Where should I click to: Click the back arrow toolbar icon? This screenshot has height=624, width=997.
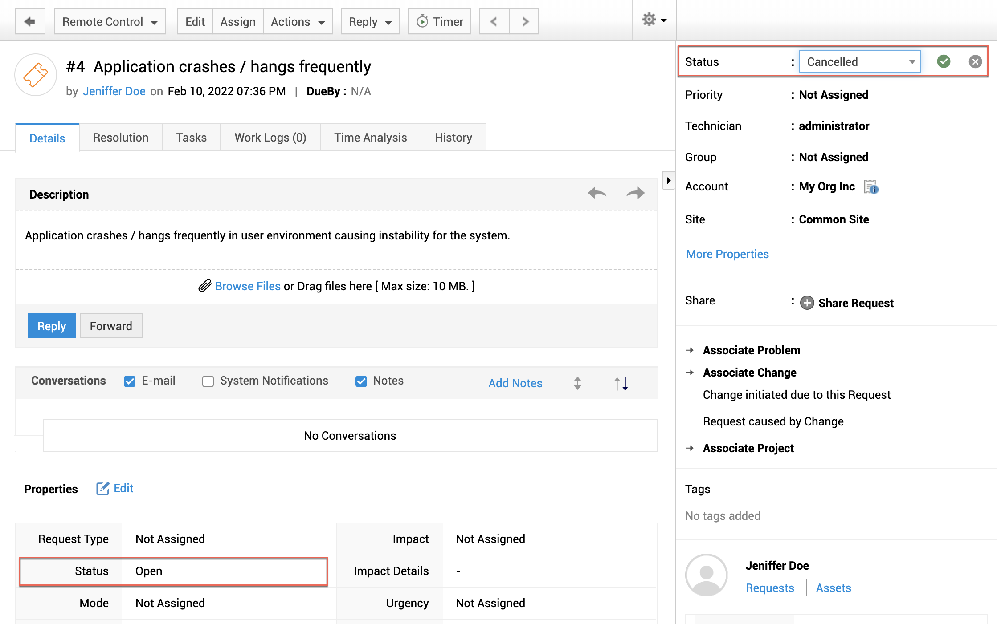coord(30,21)
